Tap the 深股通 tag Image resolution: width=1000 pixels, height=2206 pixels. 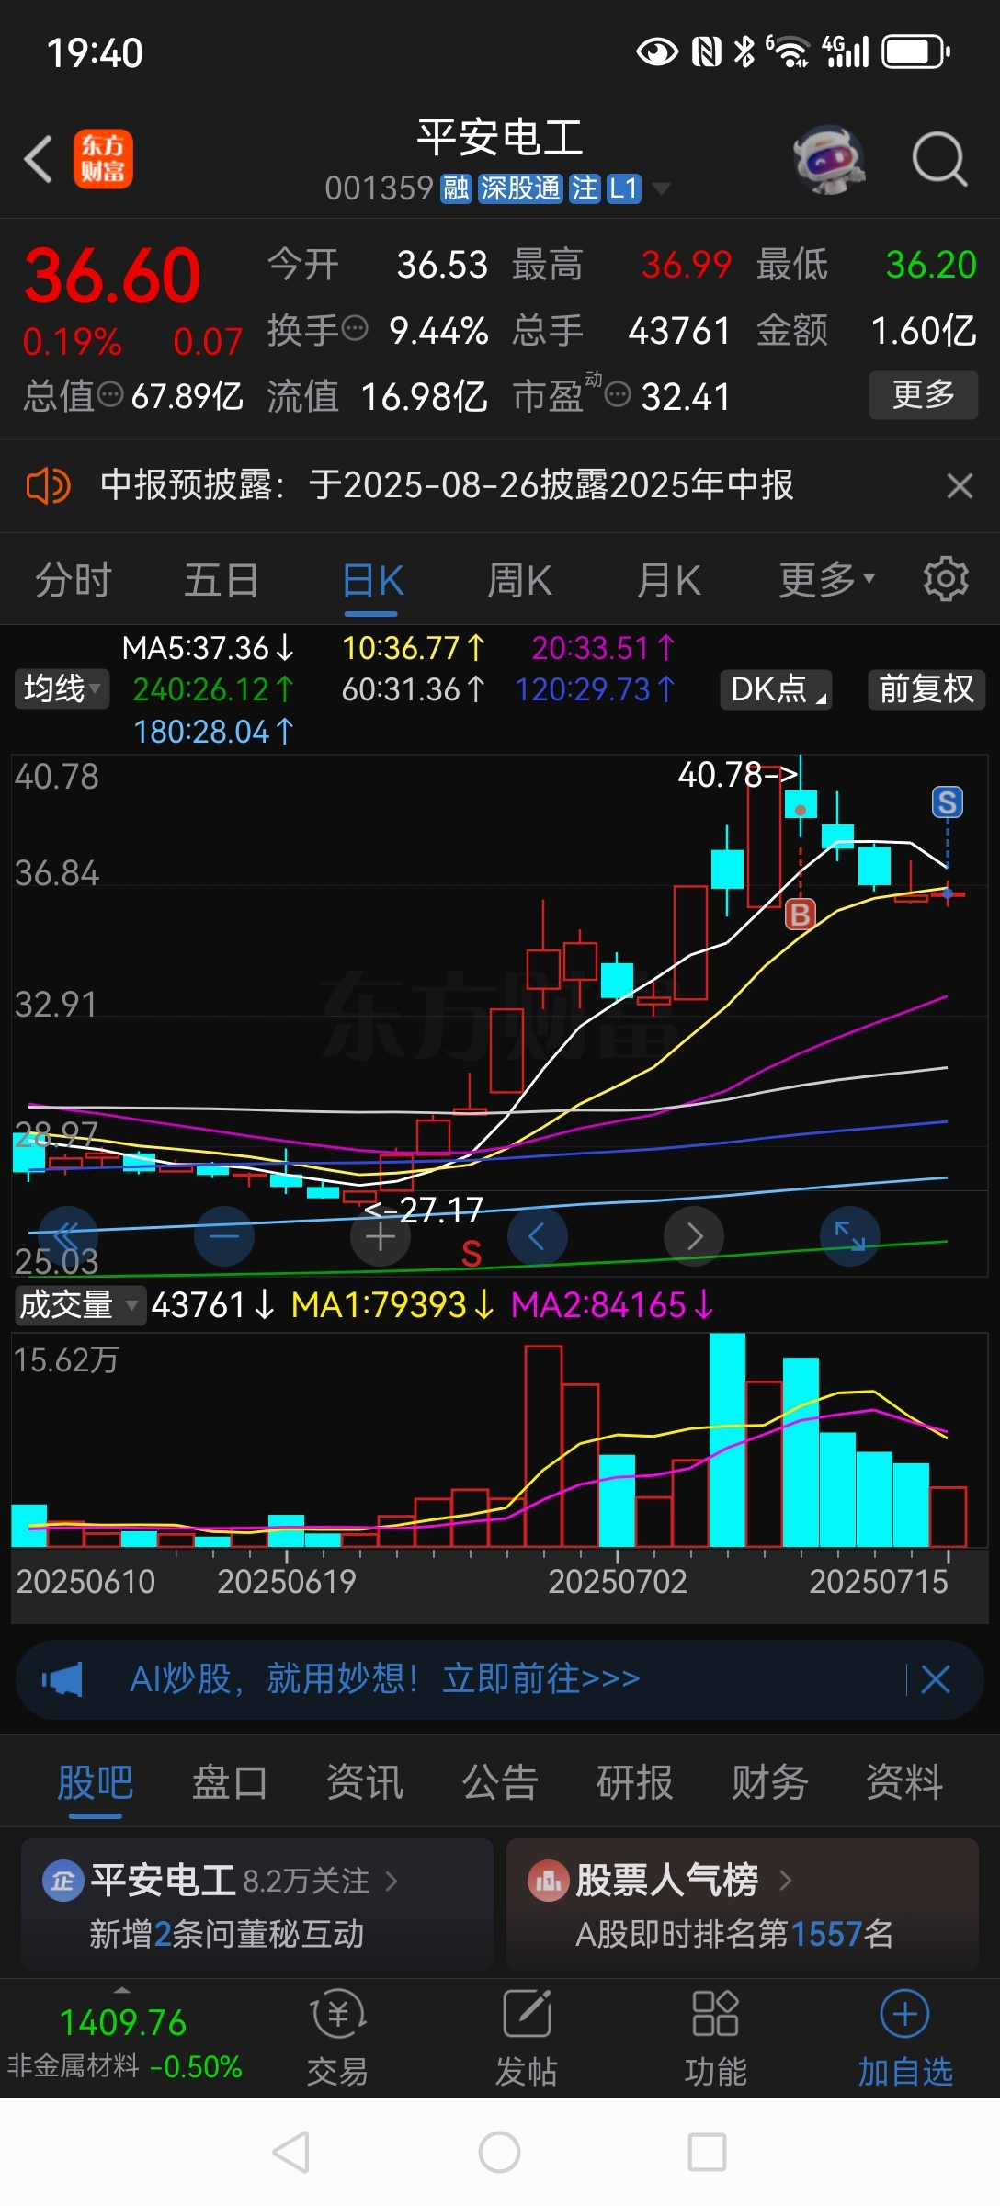pos(520,188)
